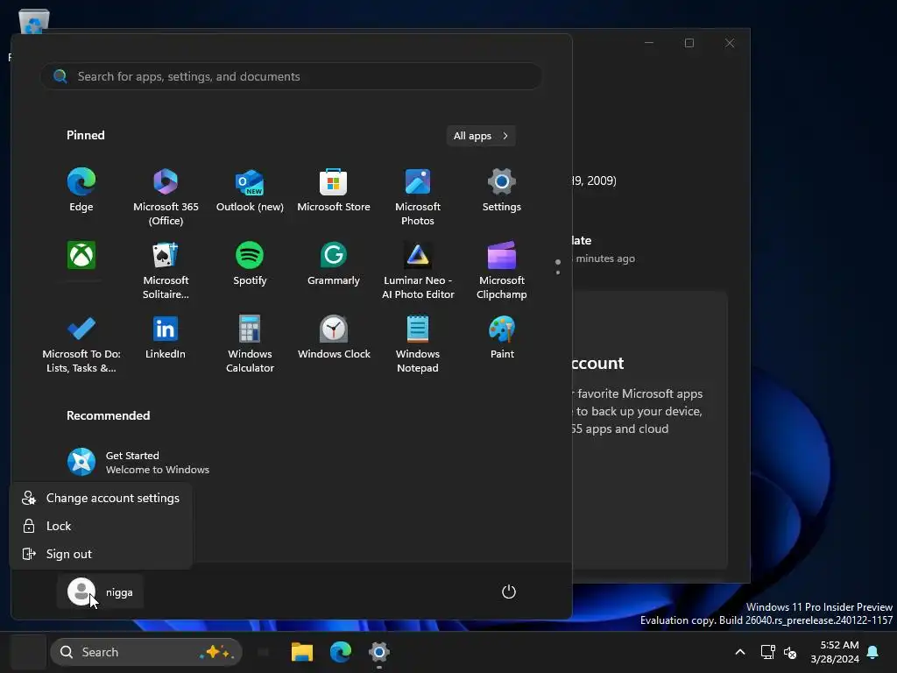Click the taskbar Search box
The width and height of the screenshot is (897, 673).
(146, 652)
